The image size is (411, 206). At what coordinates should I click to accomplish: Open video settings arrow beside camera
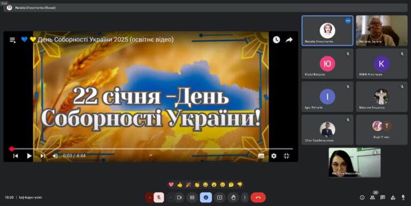[x=170, y=197]
